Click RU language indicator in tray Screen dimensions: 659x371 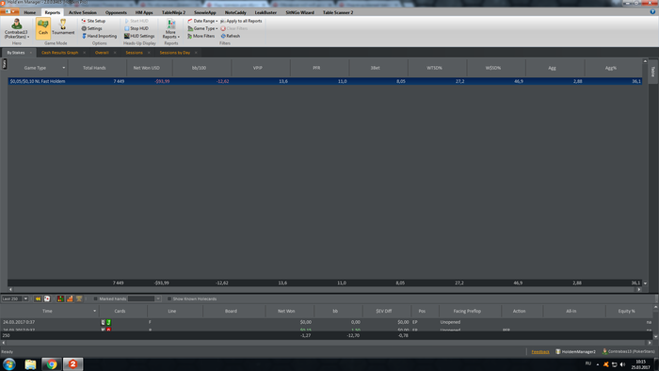click(588, 363)
